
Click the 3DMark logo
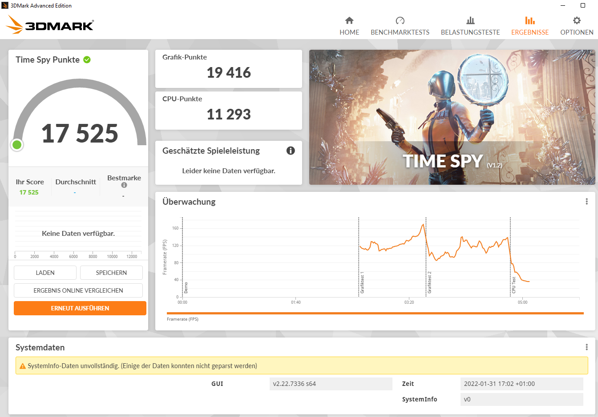point(49,25)
